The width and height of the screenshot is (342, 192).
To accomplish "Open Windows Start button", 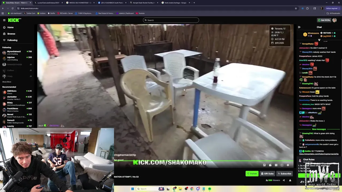I will (133, 189).
